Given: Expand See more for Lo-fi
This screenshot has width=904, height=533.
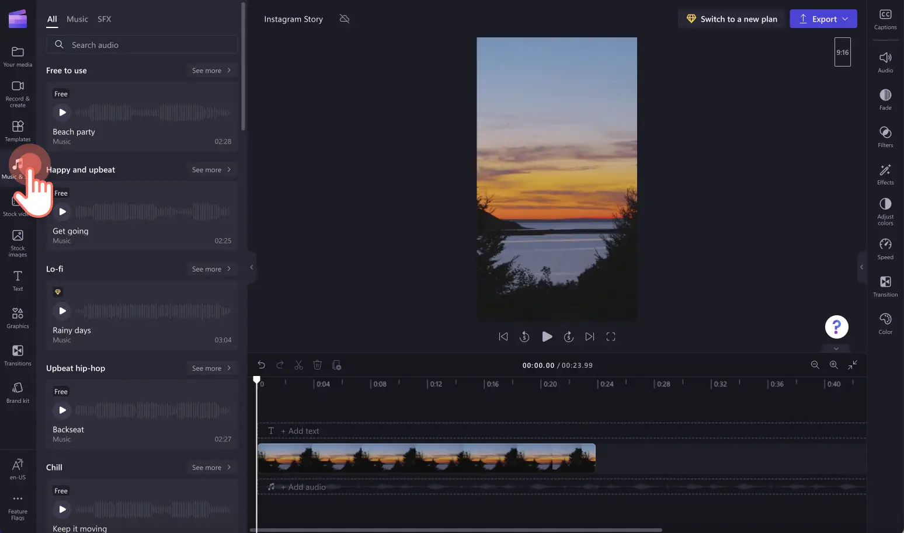Looking at the screenshot, I should point(211,269).
